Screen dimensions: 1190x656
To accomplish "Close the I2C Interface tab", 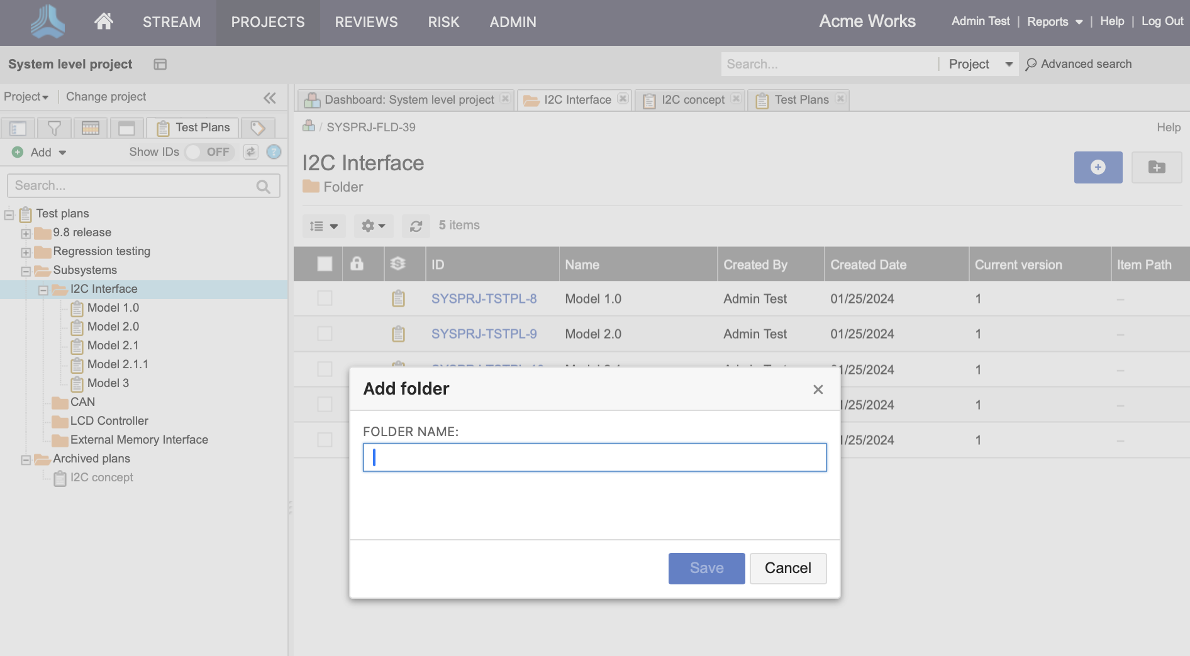I will point(623,99).
